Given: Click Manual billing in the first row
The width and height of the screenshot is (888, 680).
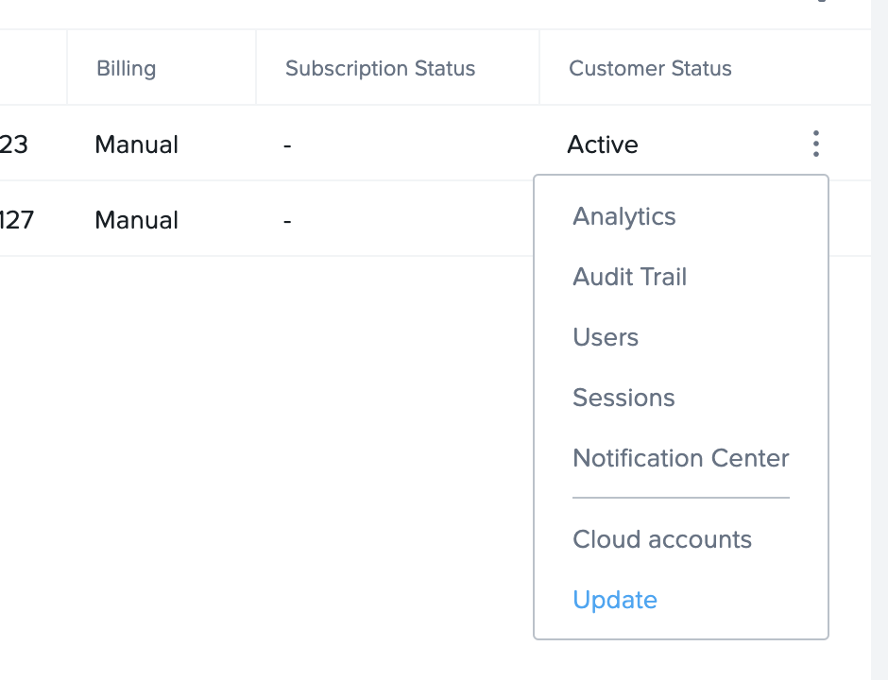Looking at the screenshot, I should (136, 144).
